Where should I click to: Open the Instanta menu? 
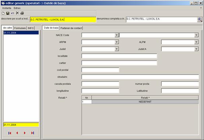click(7, 8)
